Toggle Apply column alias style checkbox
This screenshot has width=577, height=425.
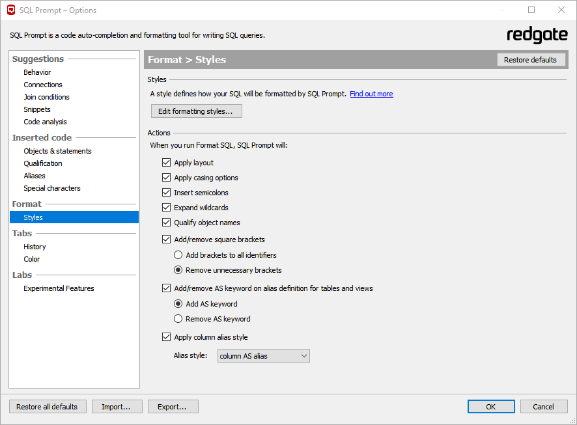pos(166,336)
